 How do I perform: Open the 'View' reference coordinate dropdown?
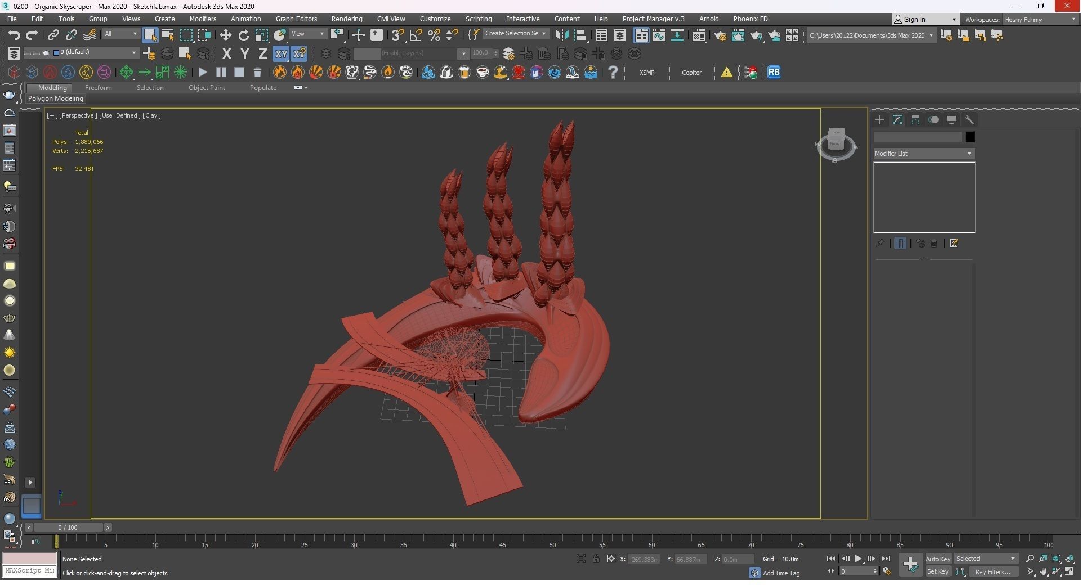tap(308, 34)
